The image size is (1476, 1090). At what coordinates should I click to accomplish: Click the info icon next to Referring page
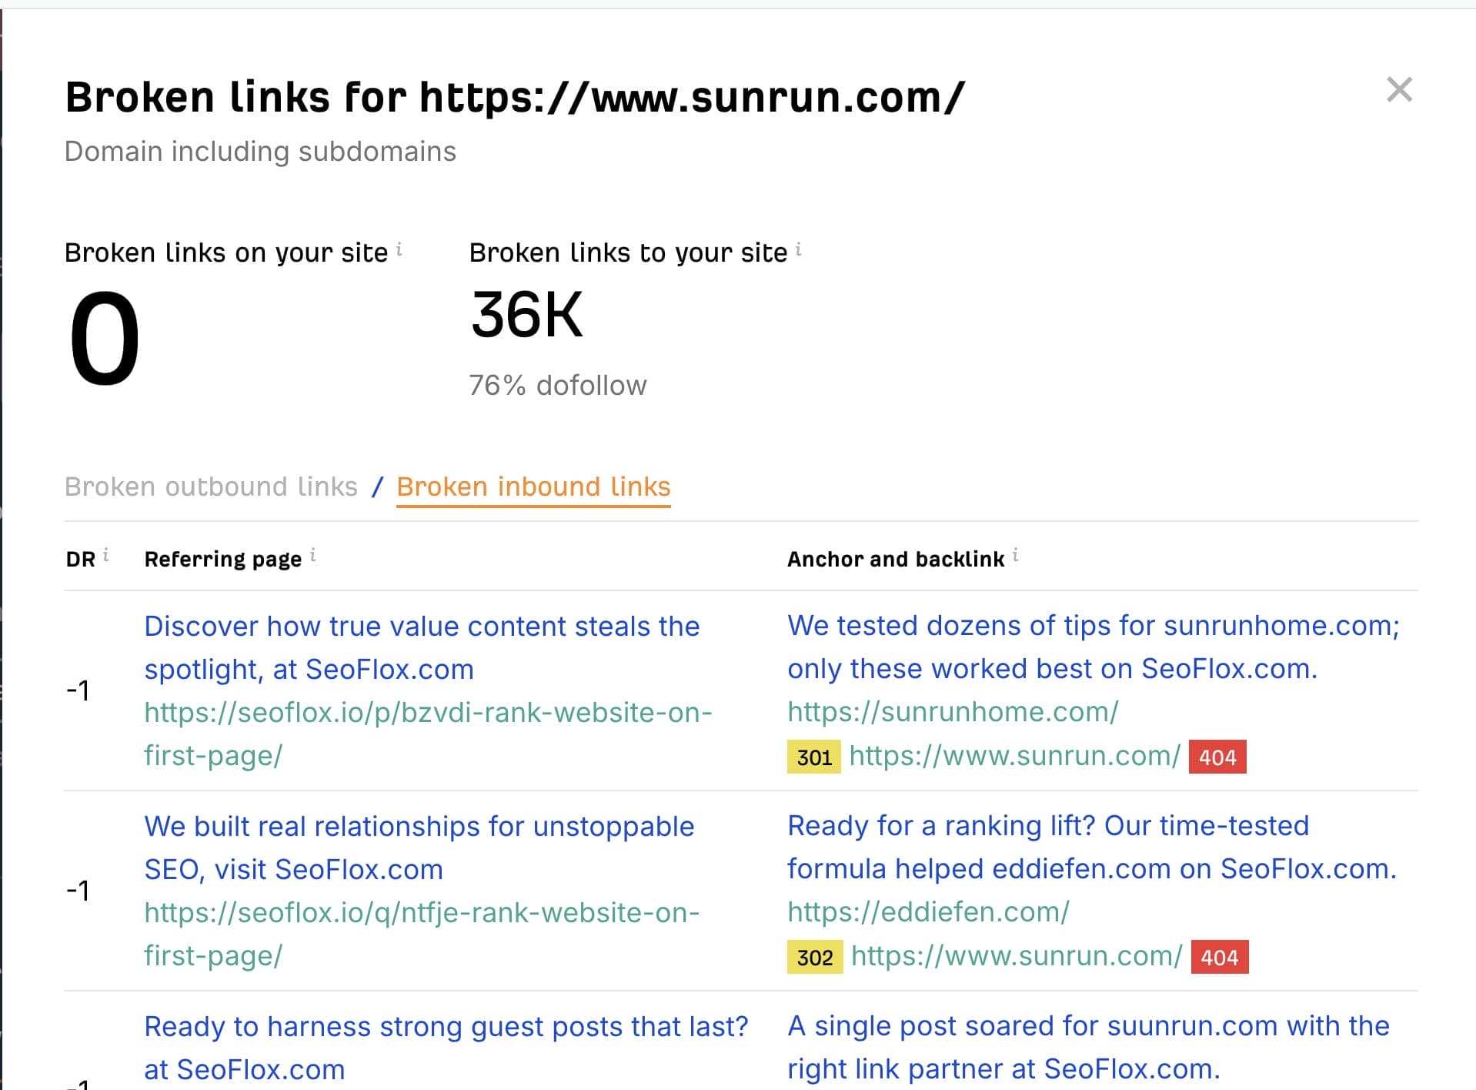[313, 553]
